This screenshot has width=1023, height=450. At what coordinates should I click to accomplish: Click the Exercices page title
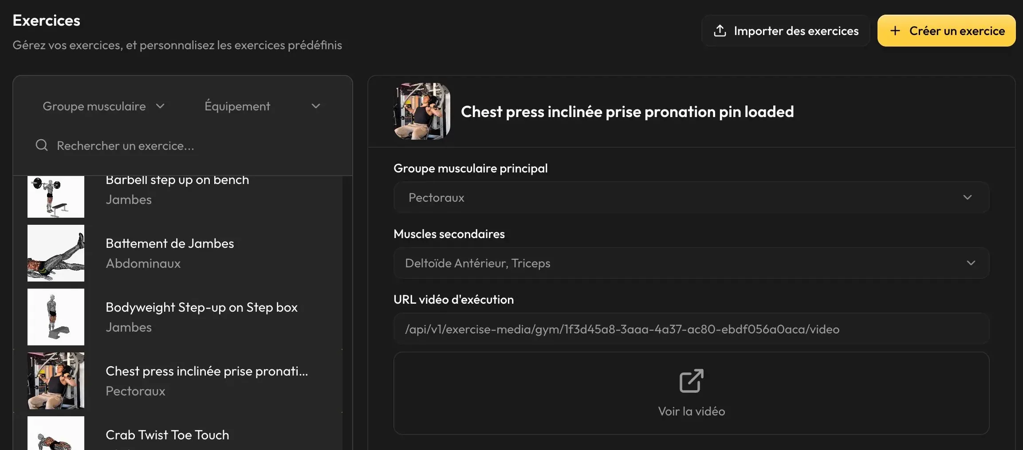point(47,20)
